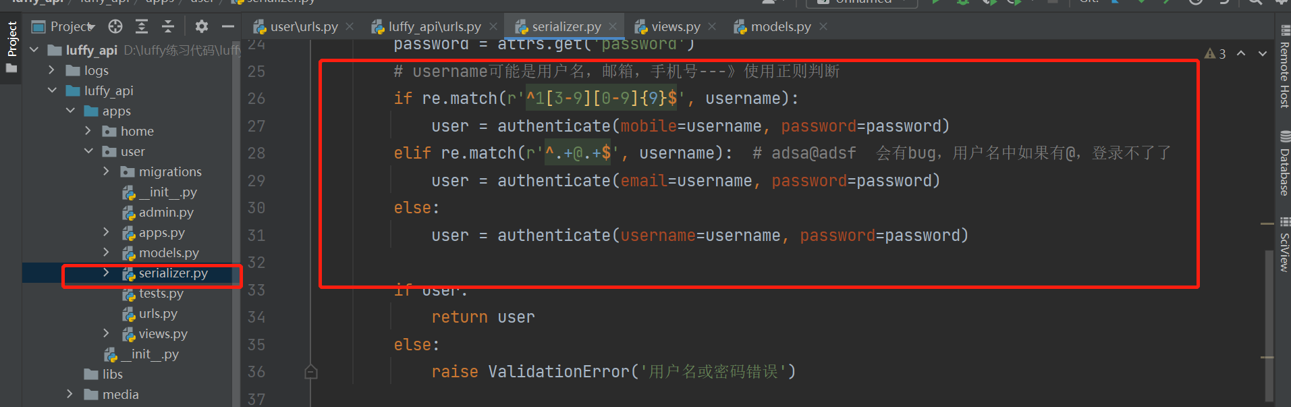Expand the media folder

point(70,394)
